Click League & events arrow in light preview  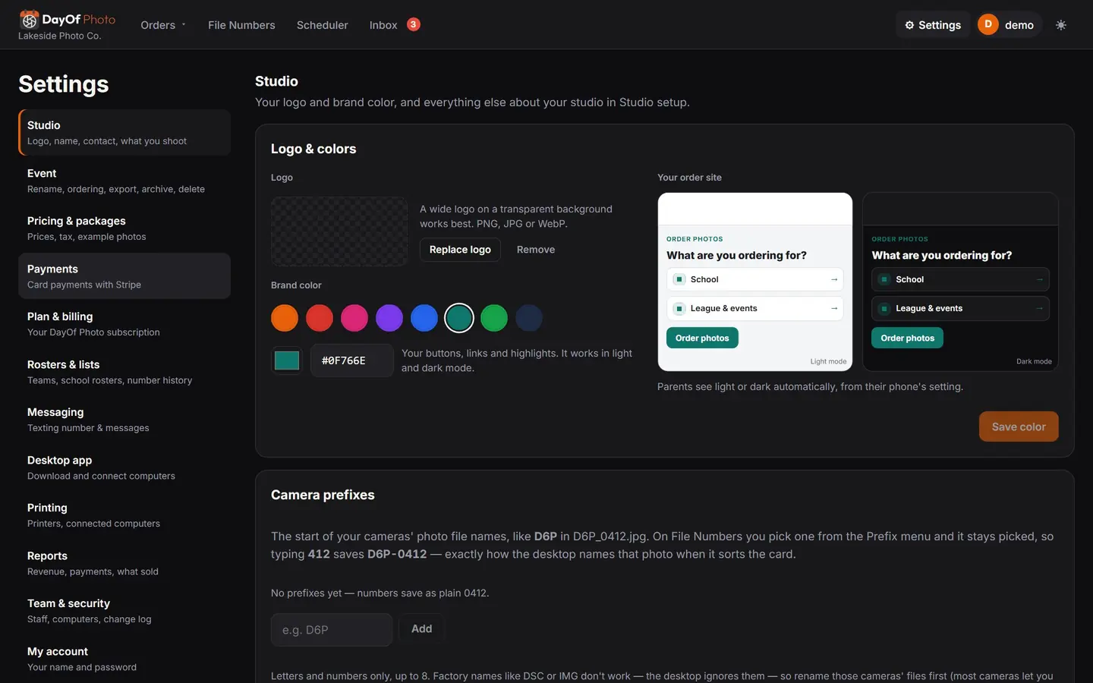click(834, 308)
